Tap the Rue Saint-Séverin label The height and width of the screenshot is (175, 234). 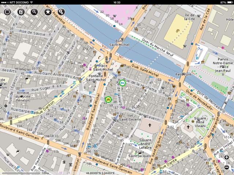pyautogui.click(x=144, y=115)
